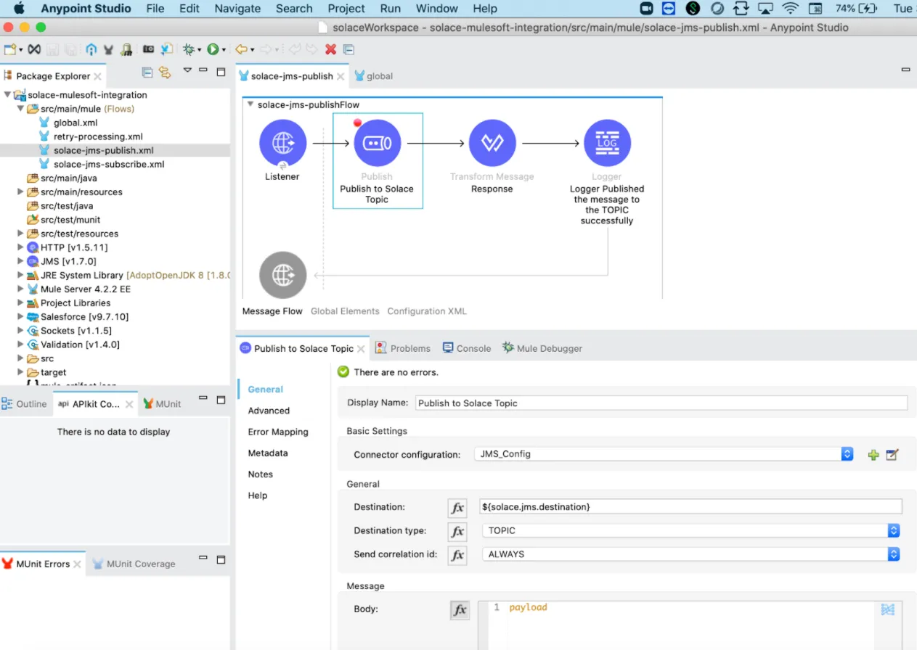Image resolution: width=917 pixels, height=650 pixels.
Task: Run the project with the green play icon
Action: (x=213, y=49)
